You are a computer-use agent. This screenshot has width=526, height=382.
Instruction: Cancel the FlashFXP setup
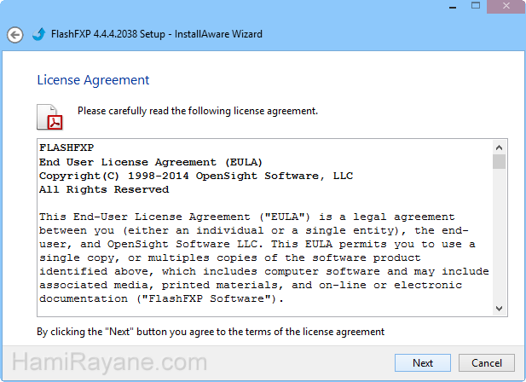coord(487,363)
